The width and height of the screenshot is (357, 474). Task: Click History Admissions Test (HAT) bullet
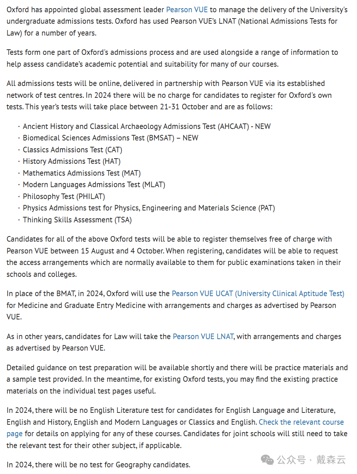[71, 161]
